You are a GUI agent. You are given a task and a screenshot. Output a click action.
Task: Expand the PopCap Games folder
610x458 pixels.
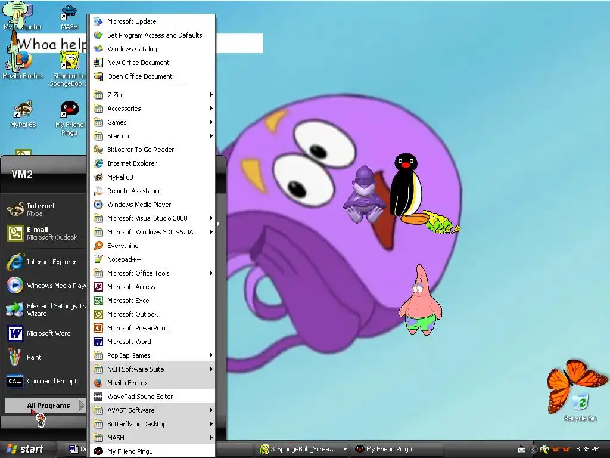coord(152,355)
